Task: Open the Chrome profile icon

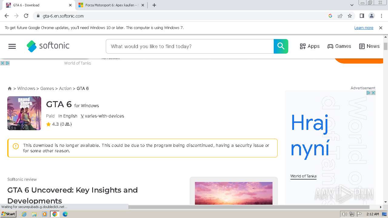Action: click(x=371, y=16)
